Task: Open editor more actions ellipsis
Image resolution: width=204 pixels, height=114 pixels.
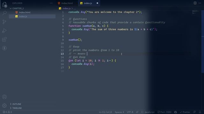Action: (200, 3)
